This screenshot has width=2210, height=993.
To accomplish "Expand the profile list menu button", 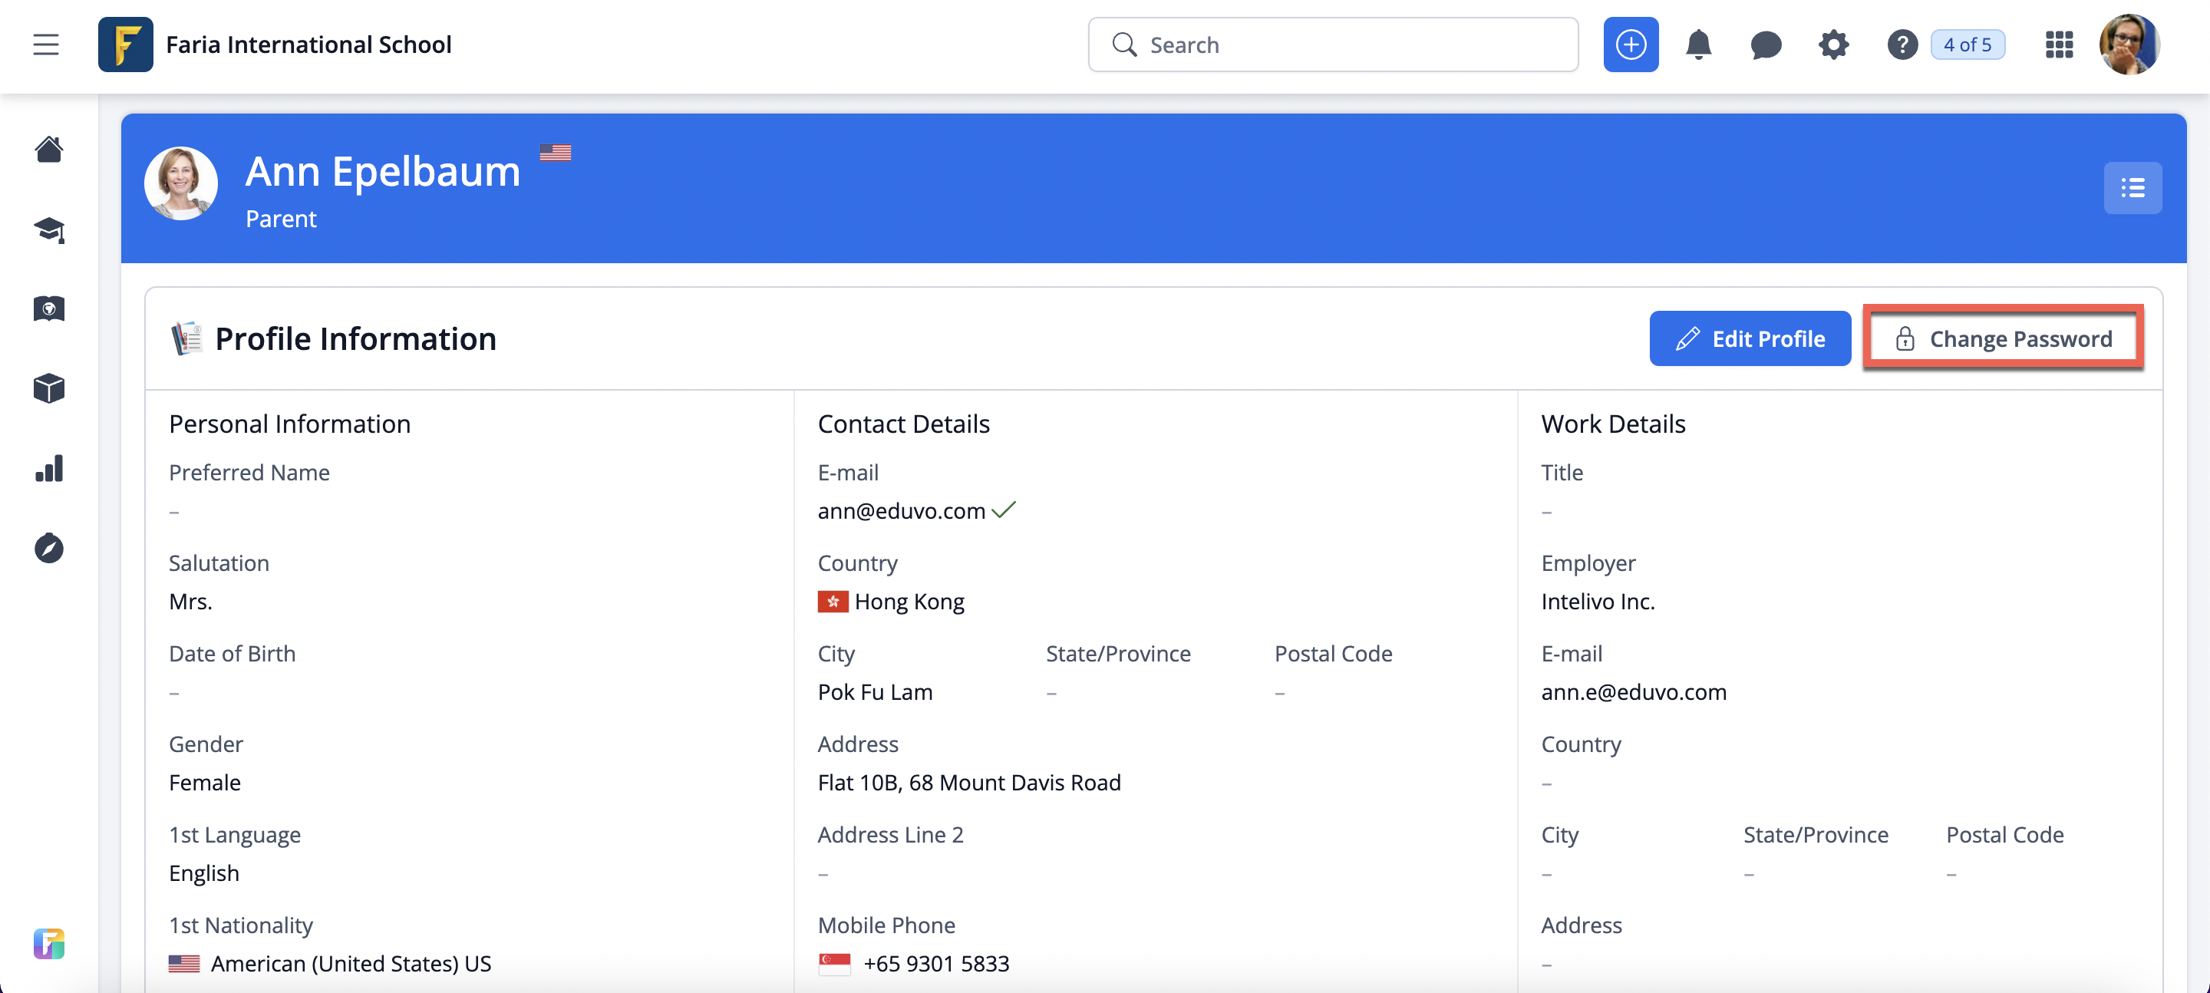I will click(2132, 188).
